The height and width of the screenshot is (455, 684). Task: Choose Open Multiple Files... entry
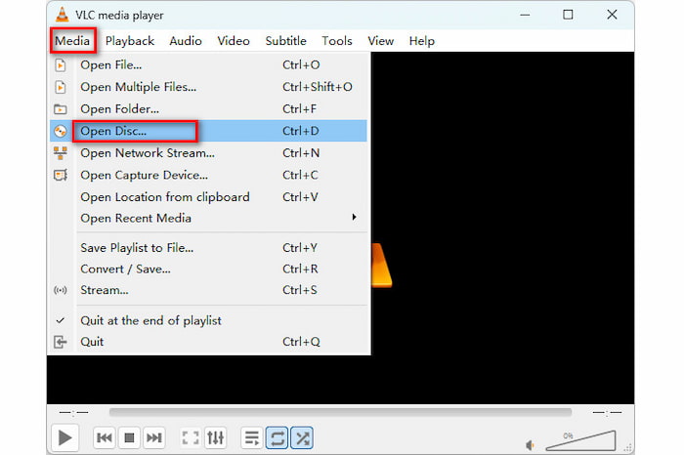tap(208, 87)
